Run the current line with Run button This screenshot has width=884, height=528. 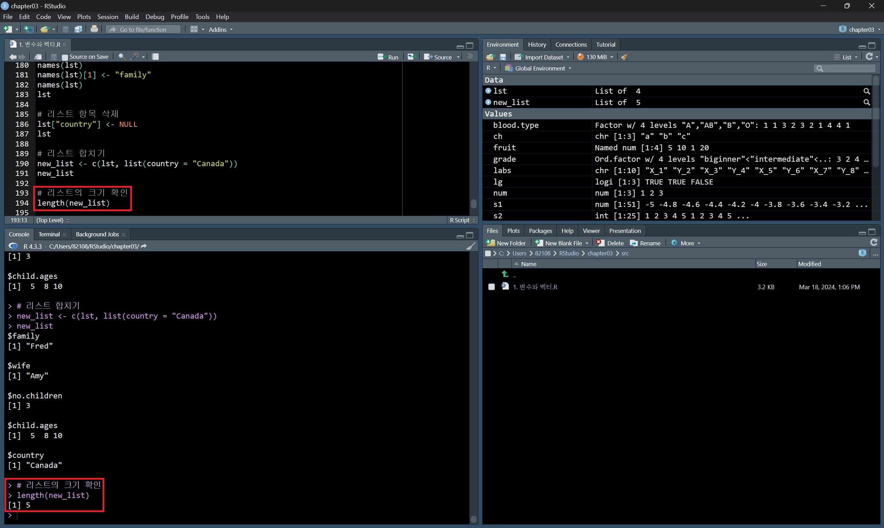pos(388,57)
